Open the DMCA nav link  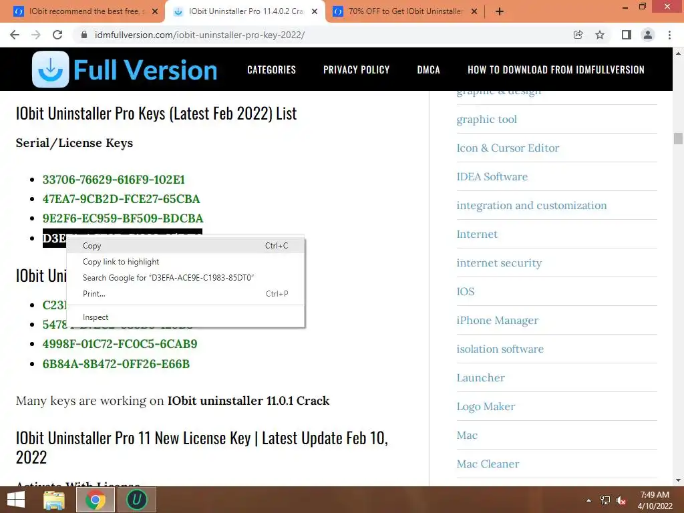click(428, 69)
